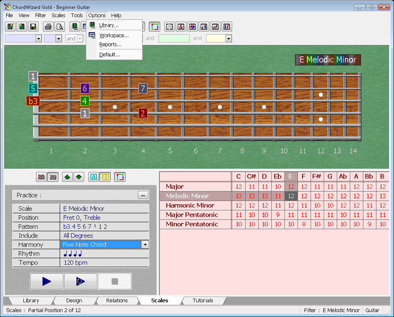The width and height of the screenshot is (394, 317).
Task: Click the loop play button
Action: click(81, 281)
